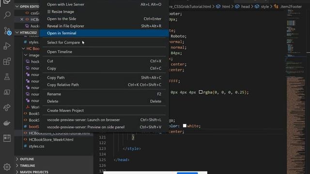Choose Resize Image menu entry

click(104, 12)
